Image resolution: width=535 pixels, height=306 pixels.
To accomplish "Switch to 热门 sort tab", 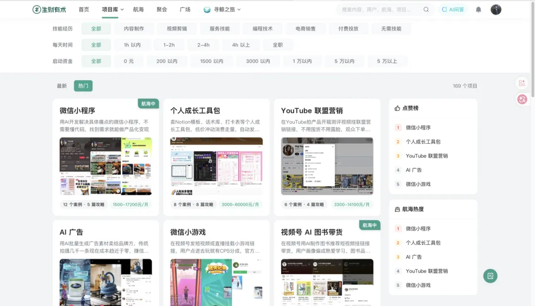I will coord(83,86).
